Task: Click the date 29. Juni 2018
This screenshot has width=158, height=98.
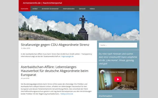Action: pos(25,78)
